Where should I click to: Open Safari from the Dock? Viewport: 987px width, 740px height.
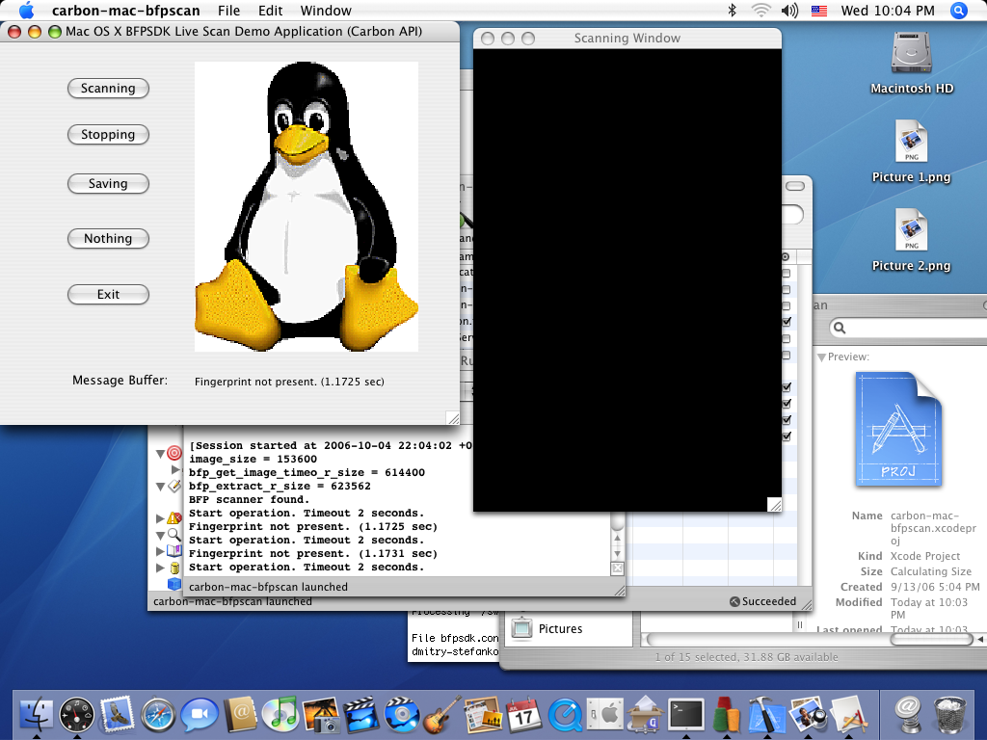158,714
